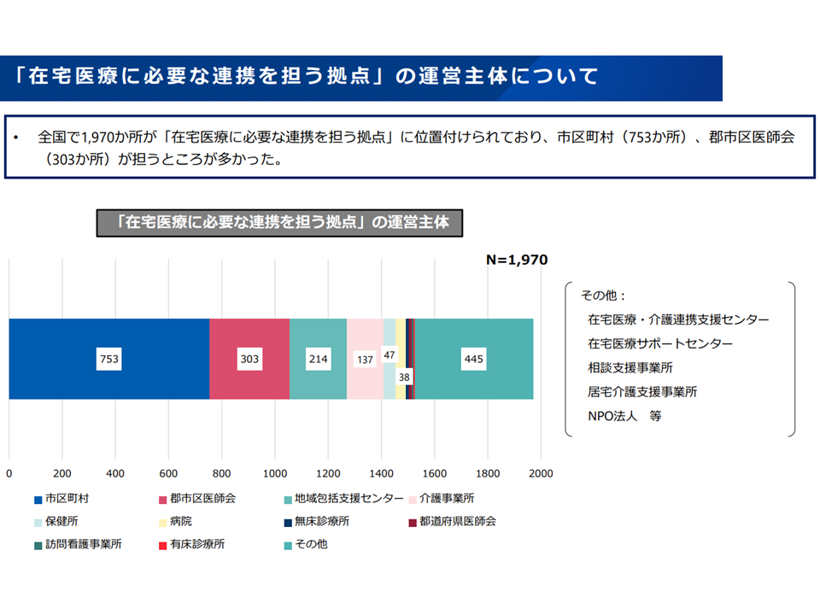This screenshot has width=820, height=615.
Task: Select the 保健所 legend marker
Action: [x=38, y=521]
